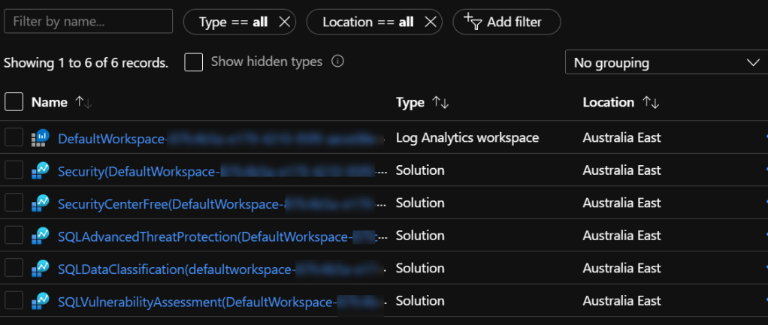
Task: Enable the Show hidden types checkbox
Action: tap(194, 62)
